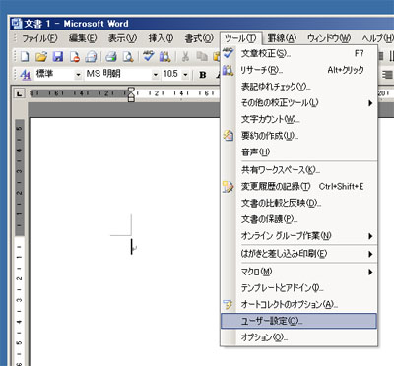Click the Print icon in toolbar

coord(111,57)
